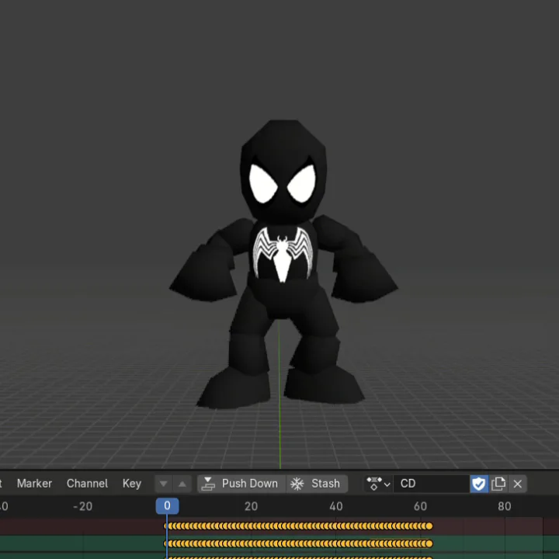Viewport: 559px width, 559px height.
Task: Click frame 40 on the timeline ruler
Action: 336,506
